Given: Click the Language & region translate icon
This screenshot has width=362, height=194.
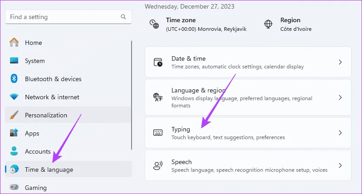Looking at the screenshot, I should pyautogui.click(x=158, y=97).
